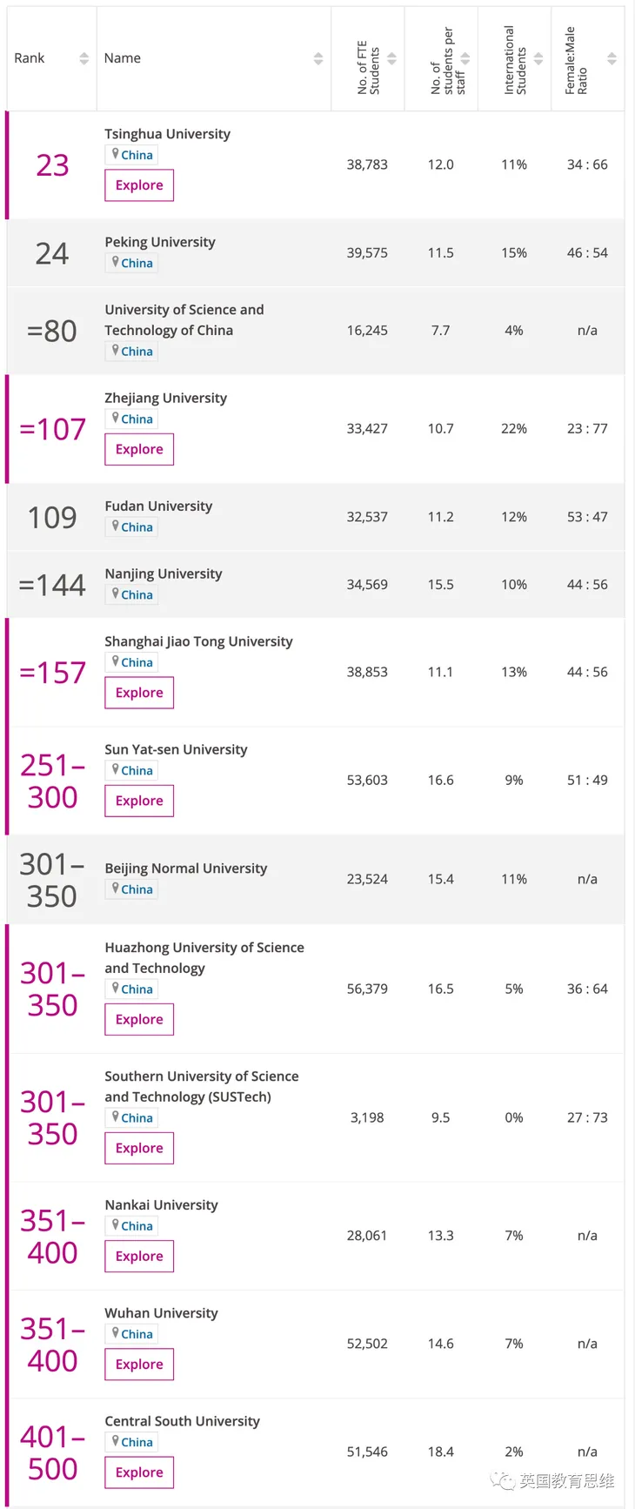Click the China tag under Beijing Normal University
The width and height of the screenshot is (635, 1509).
tap(130, 889)
